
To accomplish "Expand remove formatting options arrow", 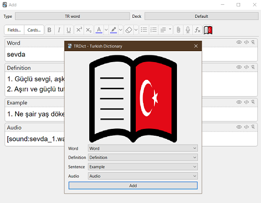I will tap(136, 30).
